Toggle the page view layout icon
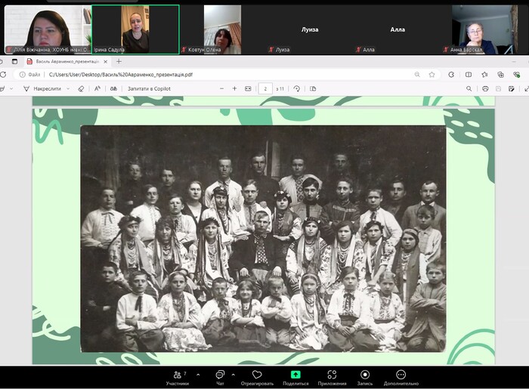 [x=313, y=88]
